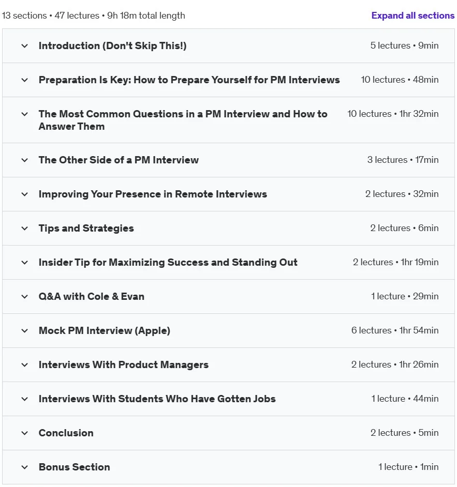Click chevron next to Conclusion

point(24,433)
